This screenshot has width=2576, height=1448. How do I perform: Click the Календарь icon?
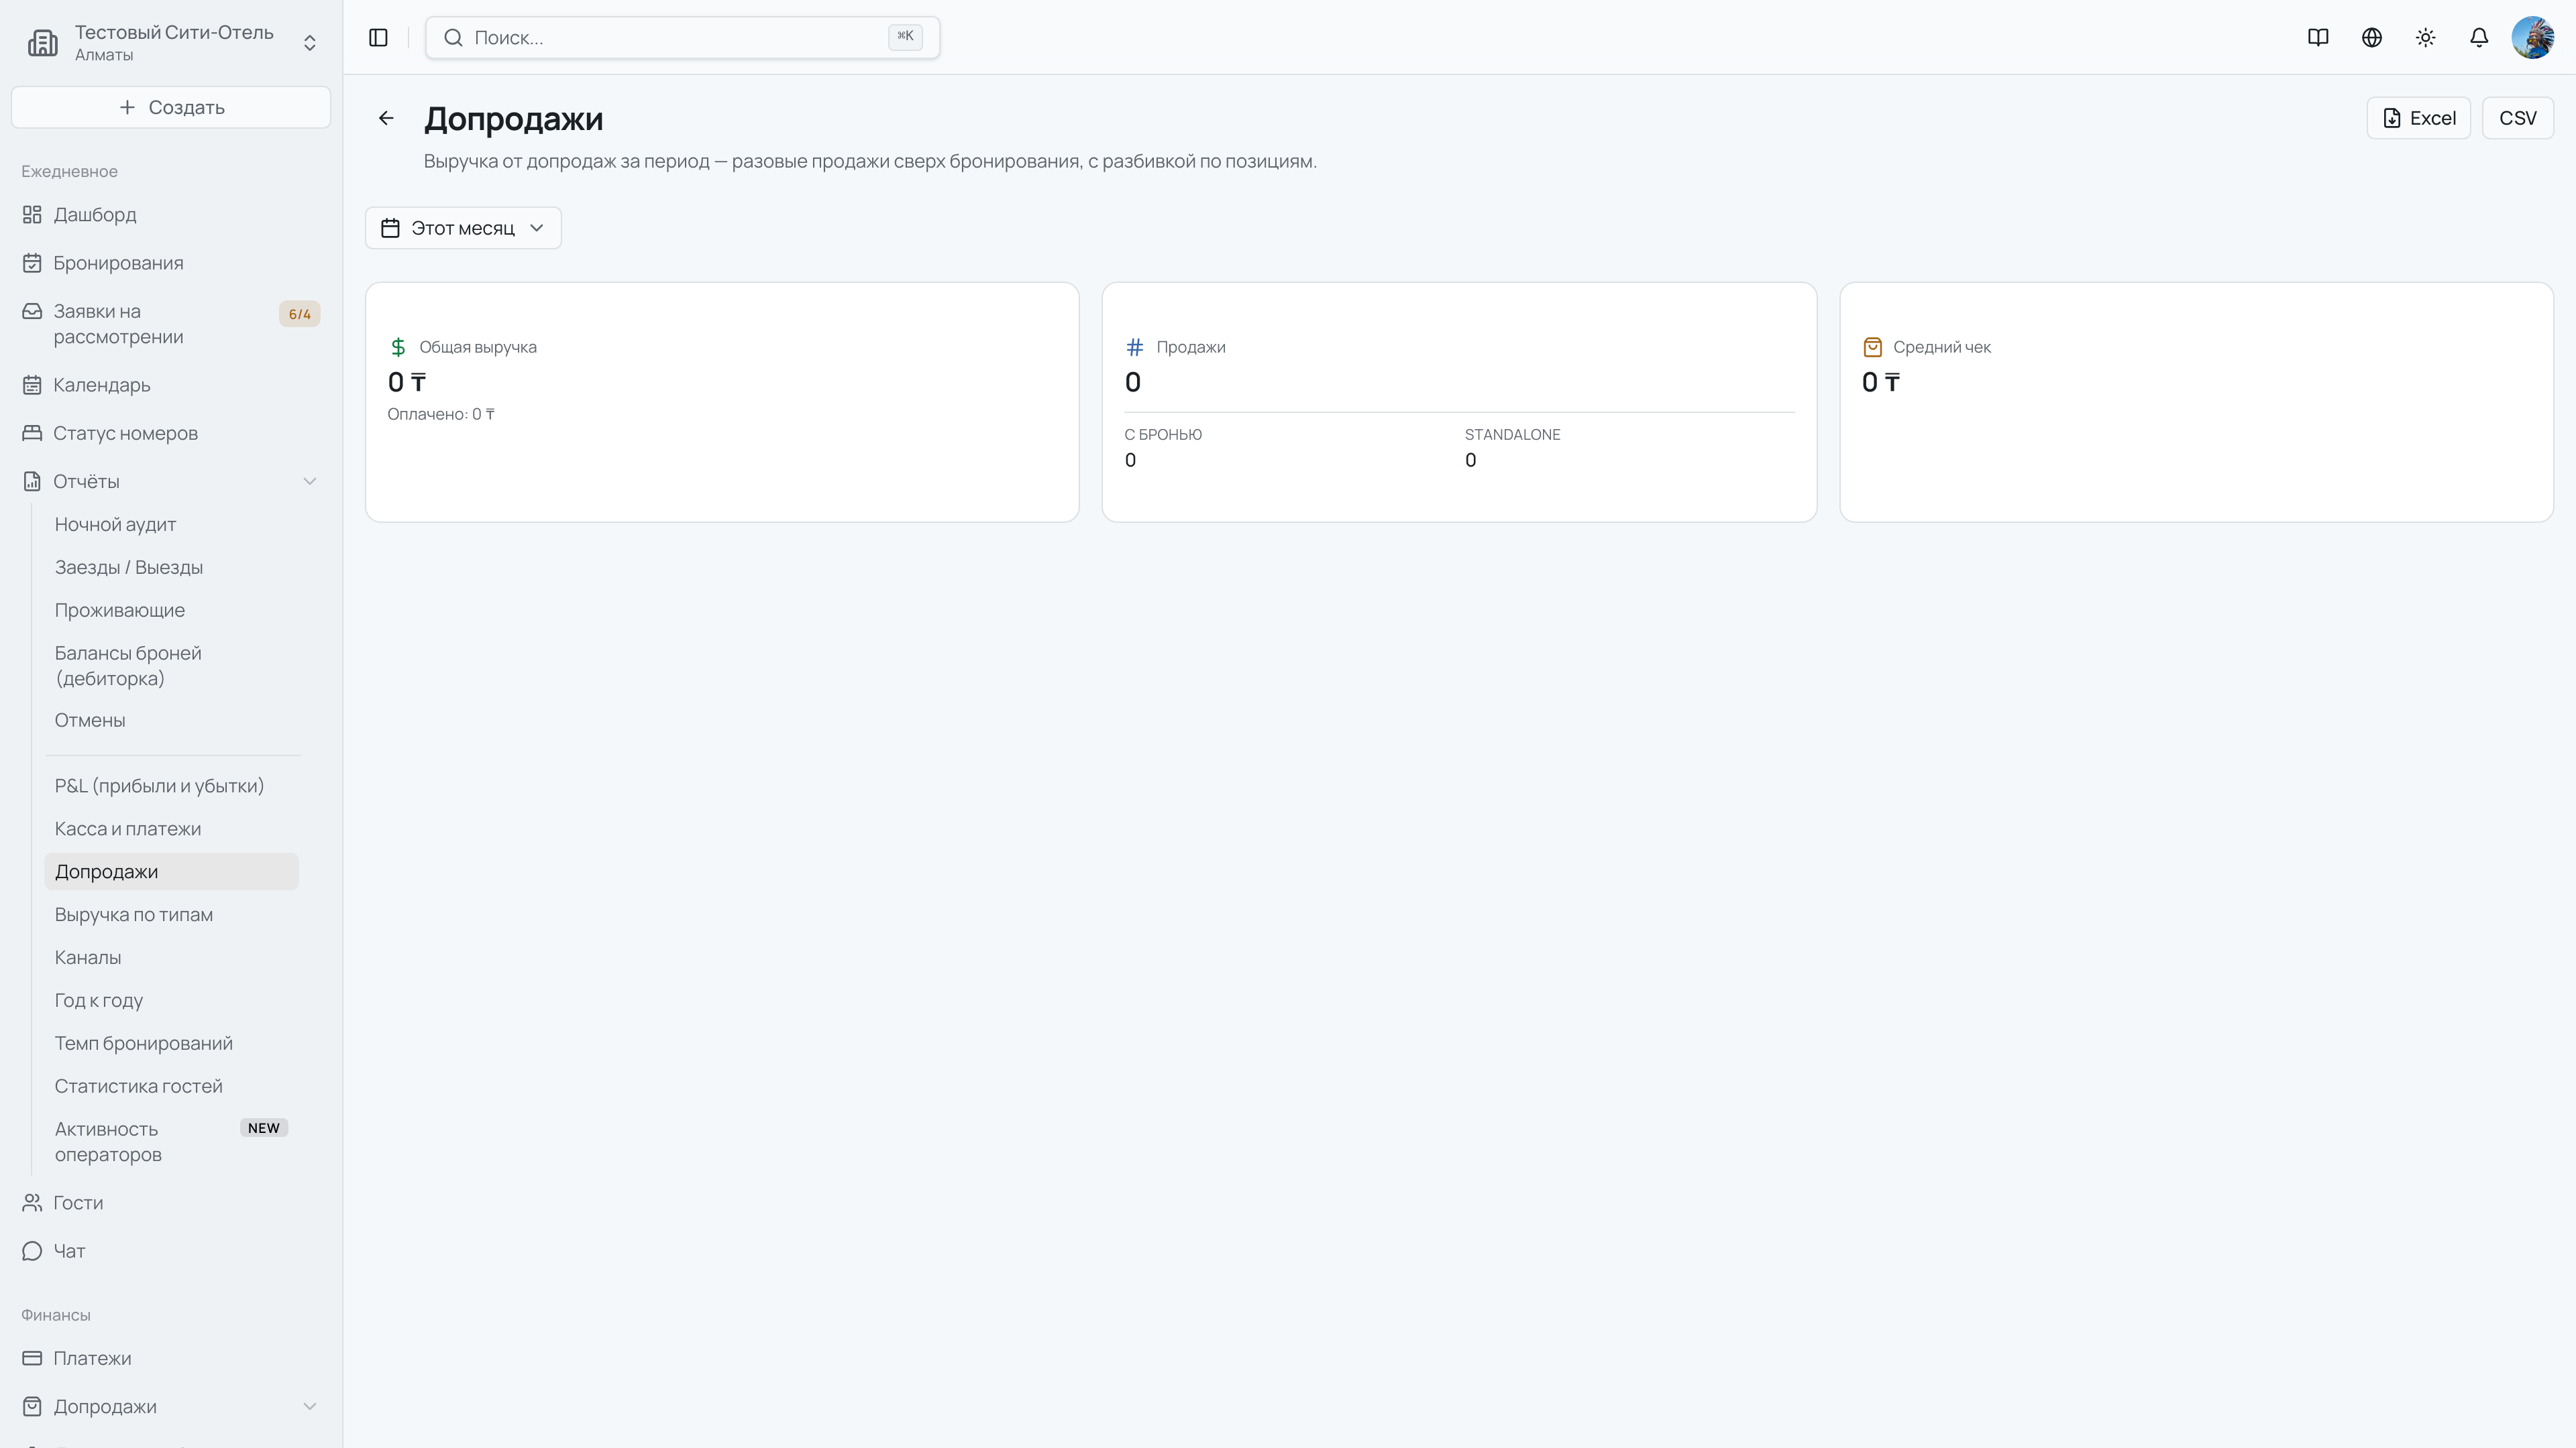coord(32,385)
